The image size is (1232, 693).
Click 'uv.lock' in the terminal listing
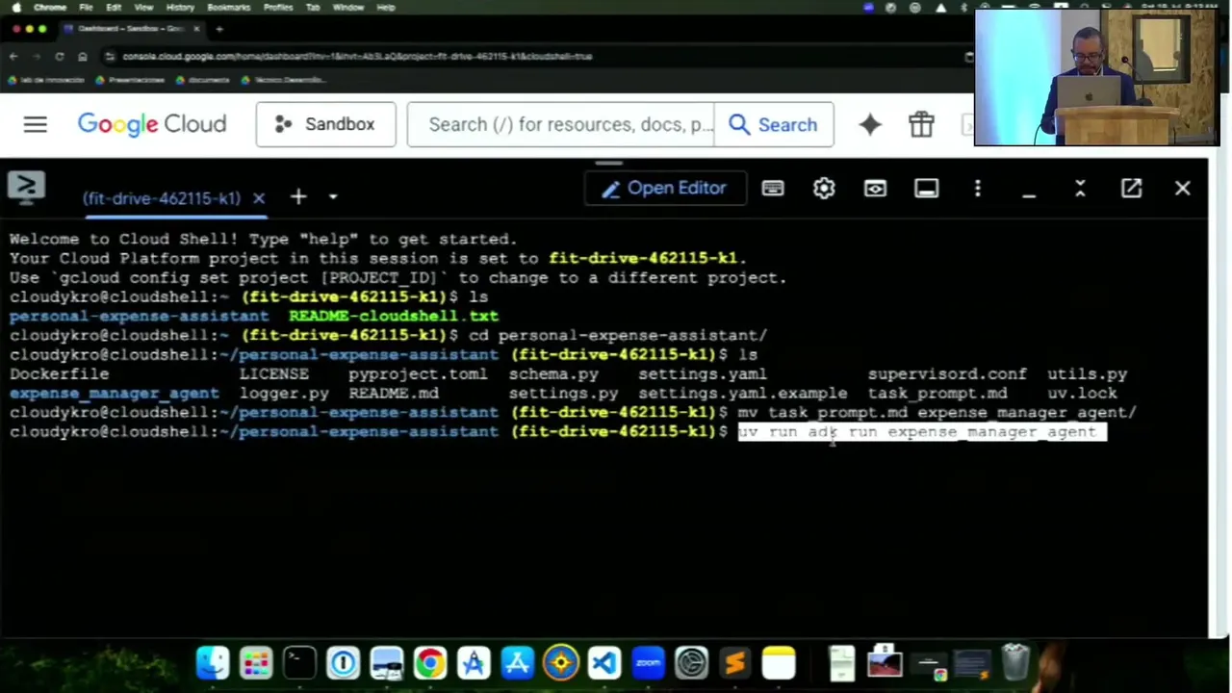pos(1082,393)
